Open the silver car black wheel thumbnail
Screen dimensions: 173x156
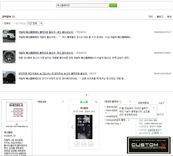(x=9, y=77)
